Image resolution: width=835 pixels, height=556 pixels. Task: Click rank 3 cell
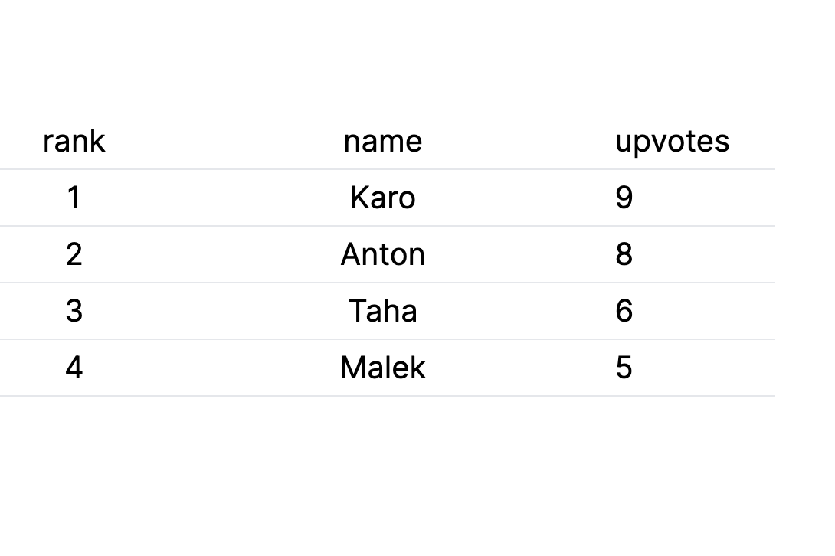point(74,311)
